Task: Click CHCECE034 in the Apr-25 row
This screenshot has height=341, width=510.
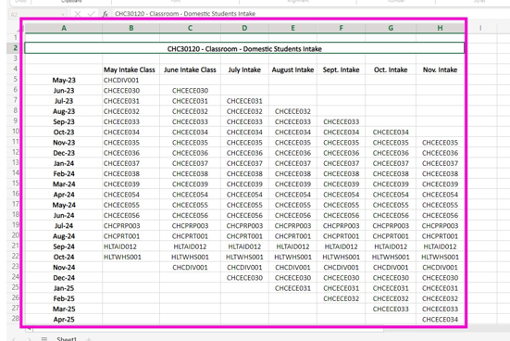Action: point(440,320)
